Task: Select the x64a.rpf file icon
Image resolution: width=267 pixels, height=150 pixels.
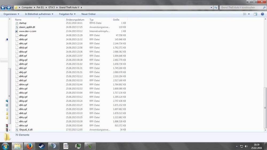Action: click(17, 35)
